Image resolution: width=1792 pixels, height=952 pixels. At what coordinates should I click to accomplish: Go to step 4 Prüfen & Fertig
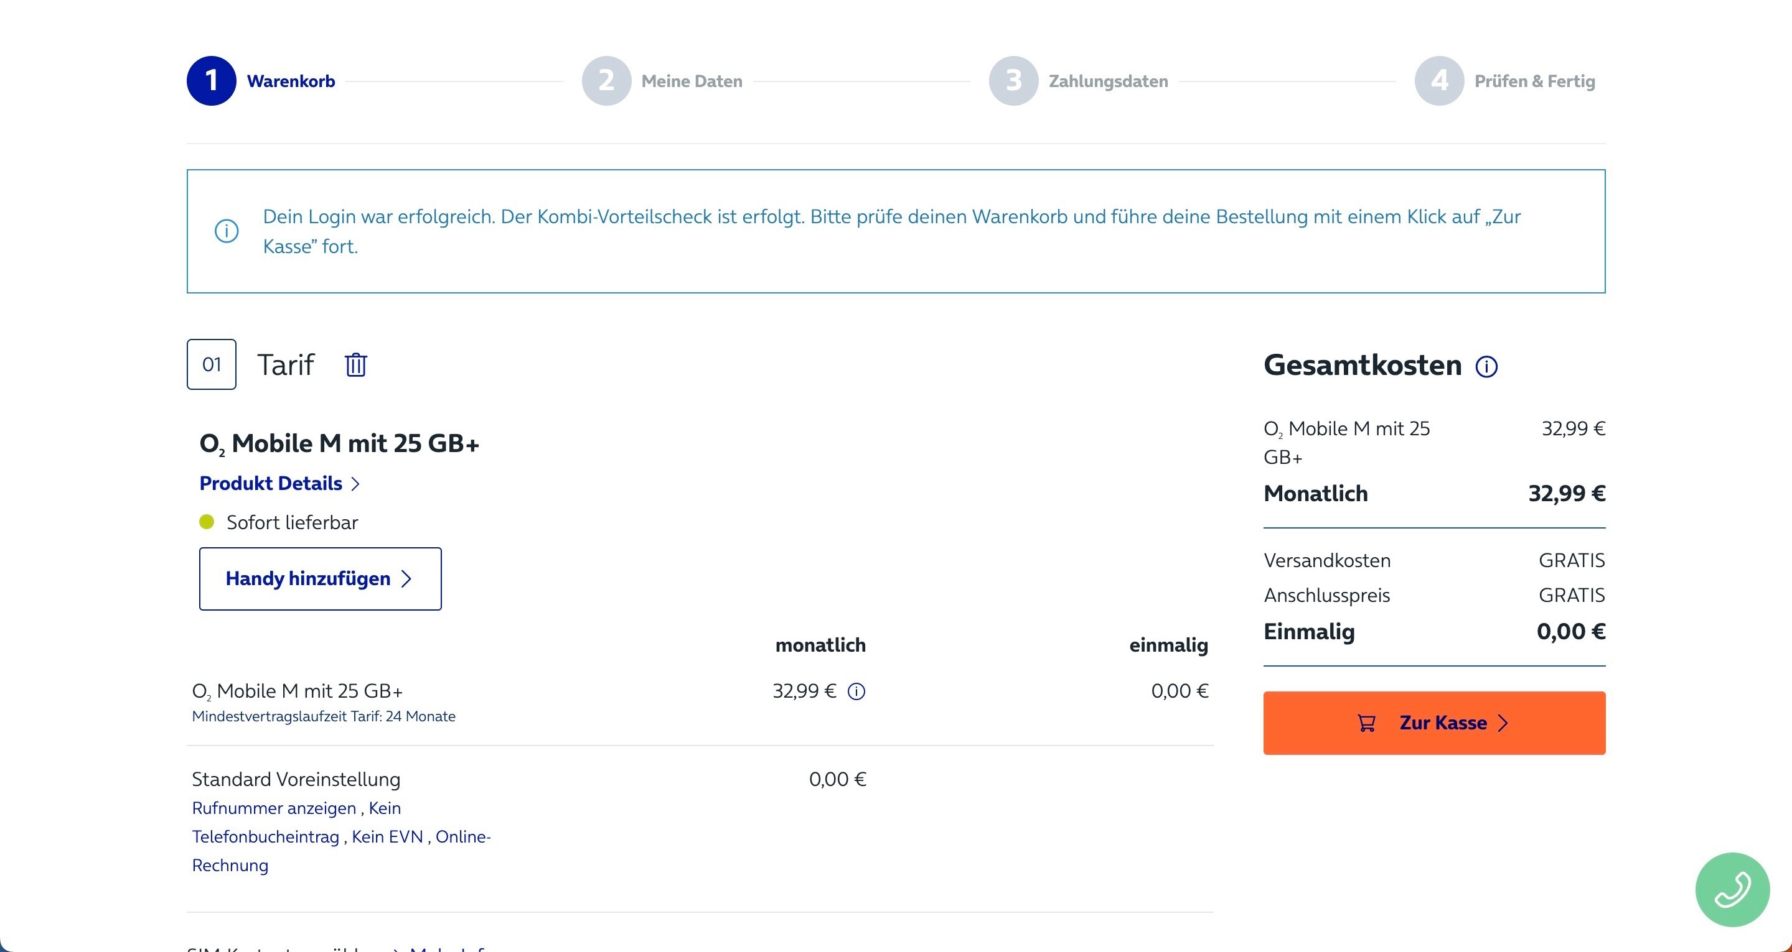pos(1506,81)
